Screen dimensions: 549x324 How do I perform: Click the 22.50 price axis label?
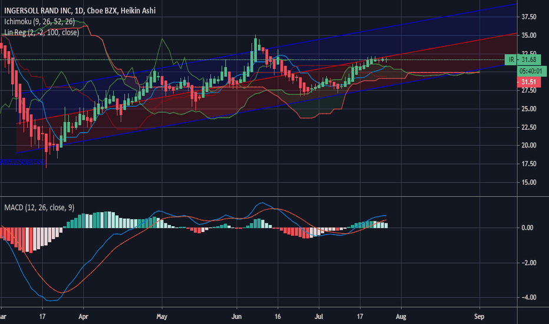[529, 127]
